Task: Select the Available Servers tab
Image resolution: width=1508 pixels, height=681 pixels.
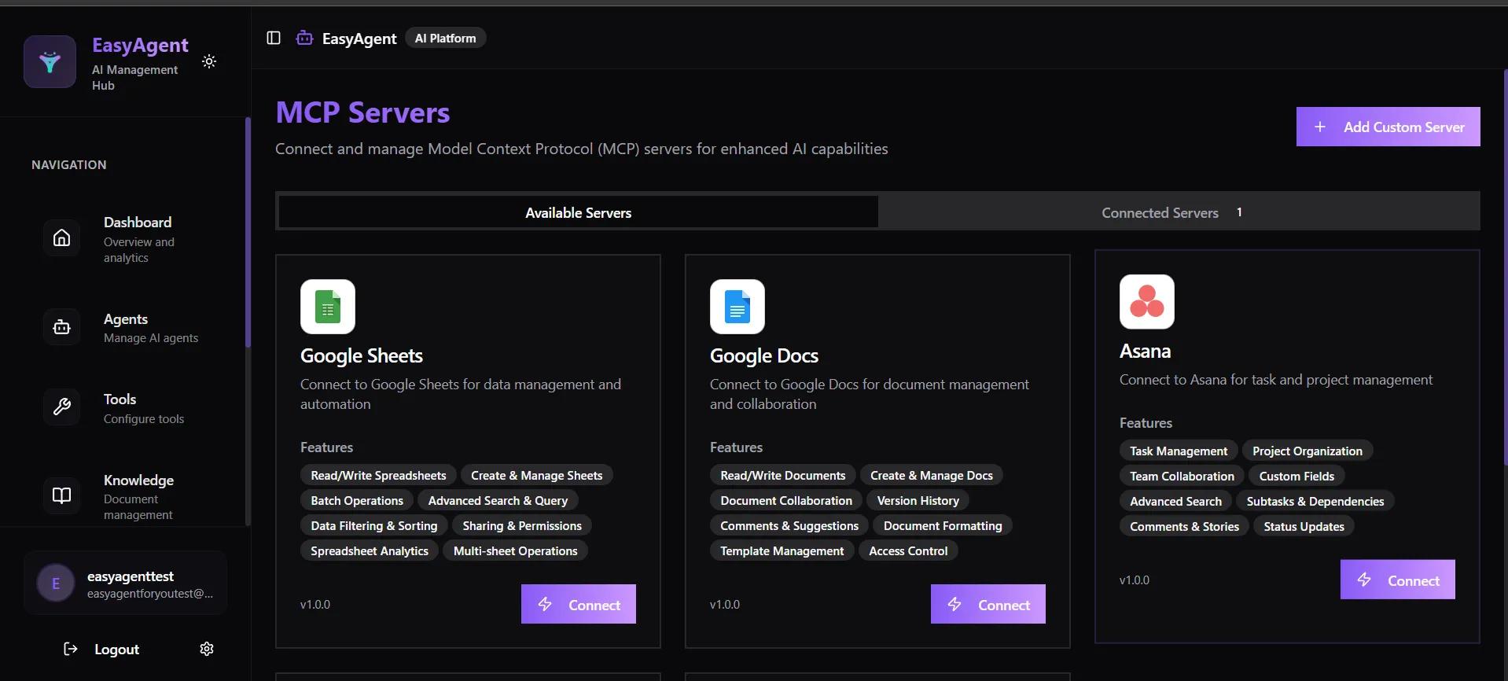Action: (x=578, y=212)
